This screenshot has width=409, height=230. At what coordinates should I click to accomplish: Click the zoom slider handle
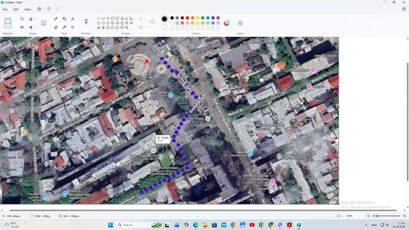point(377,216)
